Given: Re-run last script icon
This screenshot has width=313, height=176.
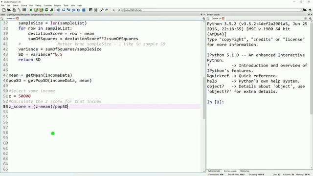Looking at the screenshot, I should [46, 10].
